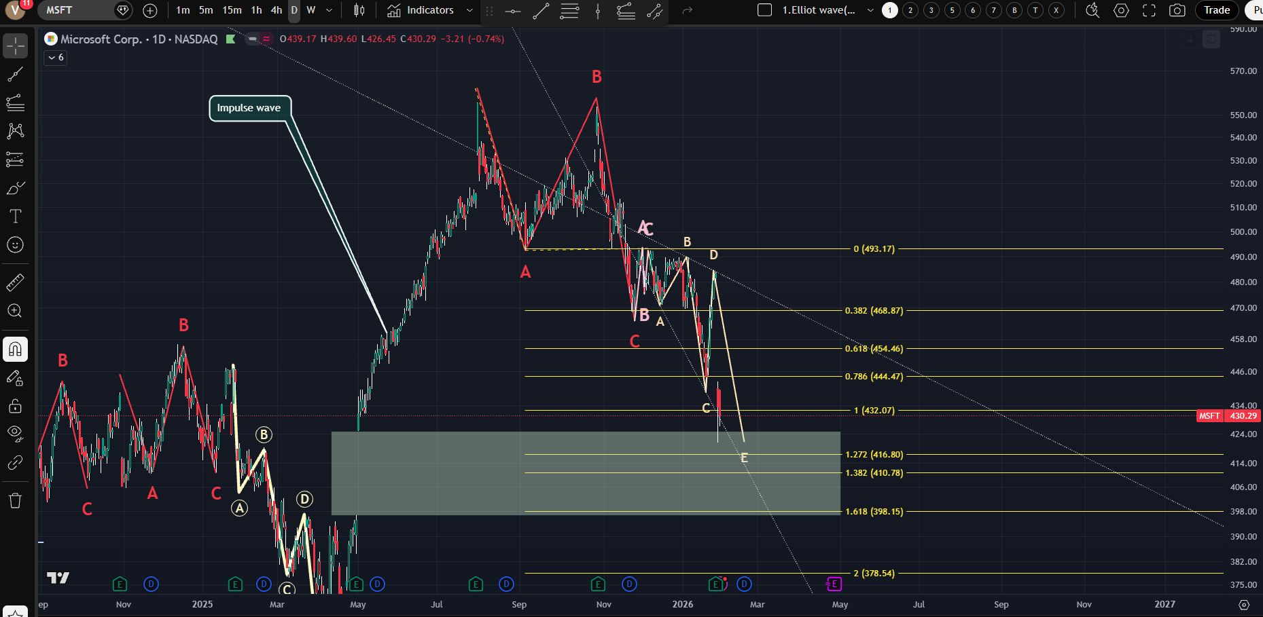The width and height of the screenshot is (1263, 617).
Task: Click the trash can to remove drawings
Action: [x=15, y=501]
